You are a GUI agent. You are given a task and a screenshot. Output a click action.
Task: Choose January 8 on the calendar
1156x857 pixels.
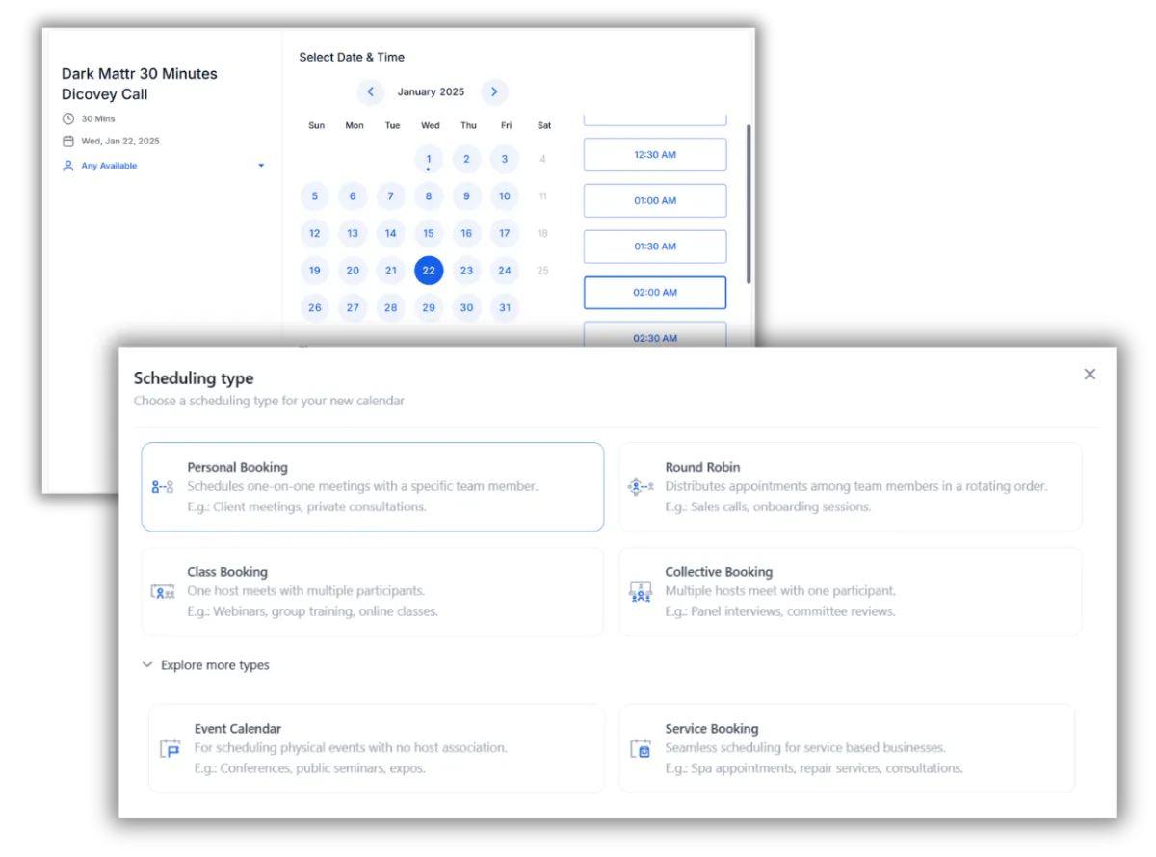[x=429, y=196]
